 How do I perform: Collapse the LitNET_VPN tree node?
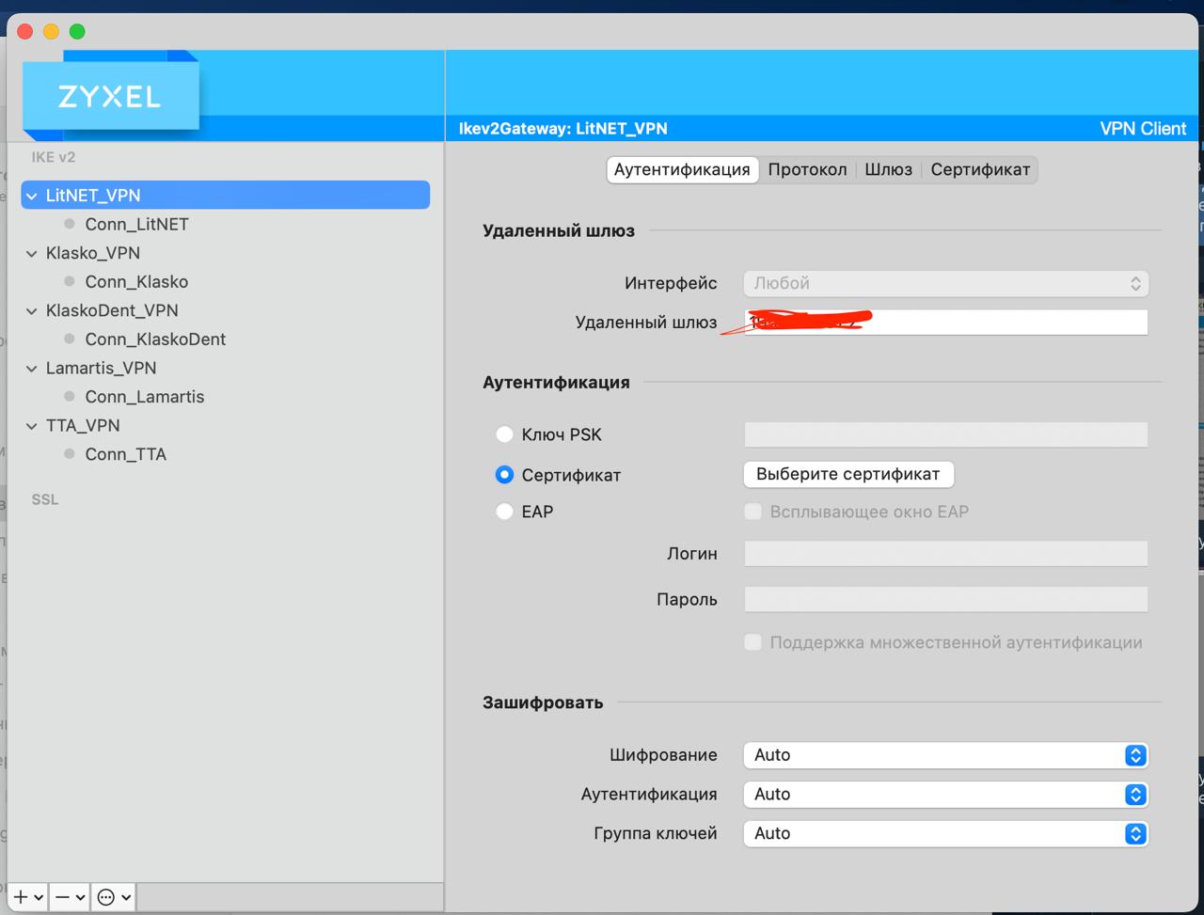click(32, 196)
